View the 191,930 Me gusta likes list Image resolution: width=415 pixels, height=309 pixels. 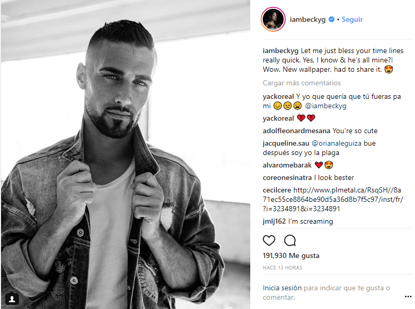(x=291, y=255)
